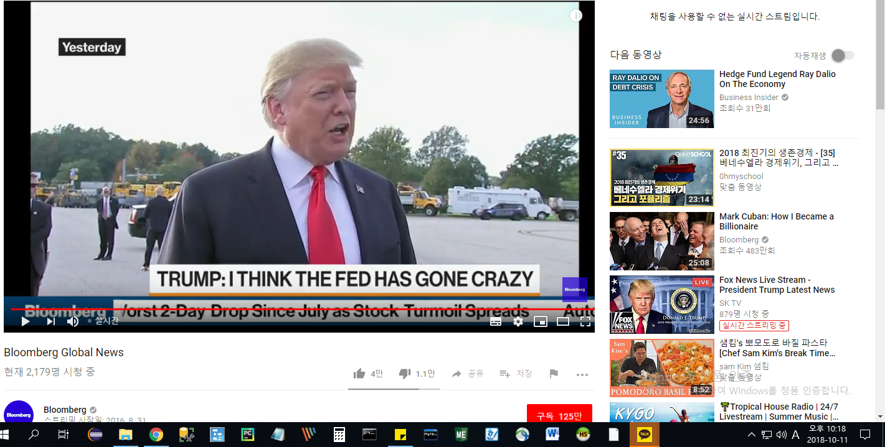Open the taskbar search magnifier
This screenshot has height=447, width=885.
tap(34, 435)
